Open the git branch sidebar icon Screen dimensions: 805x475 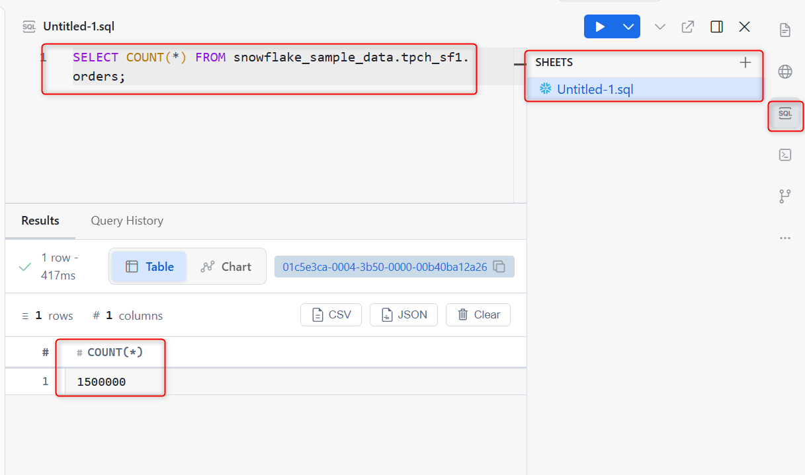coord(785,196)
